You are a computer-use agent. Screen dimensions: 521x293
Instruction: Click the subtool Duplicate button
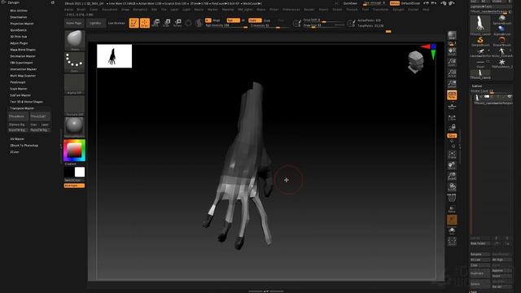pos(479,273)
